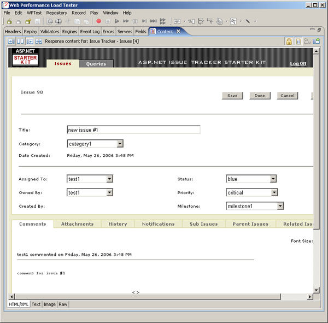
Task: Start recording with the red record button
Action: (99, 21)
